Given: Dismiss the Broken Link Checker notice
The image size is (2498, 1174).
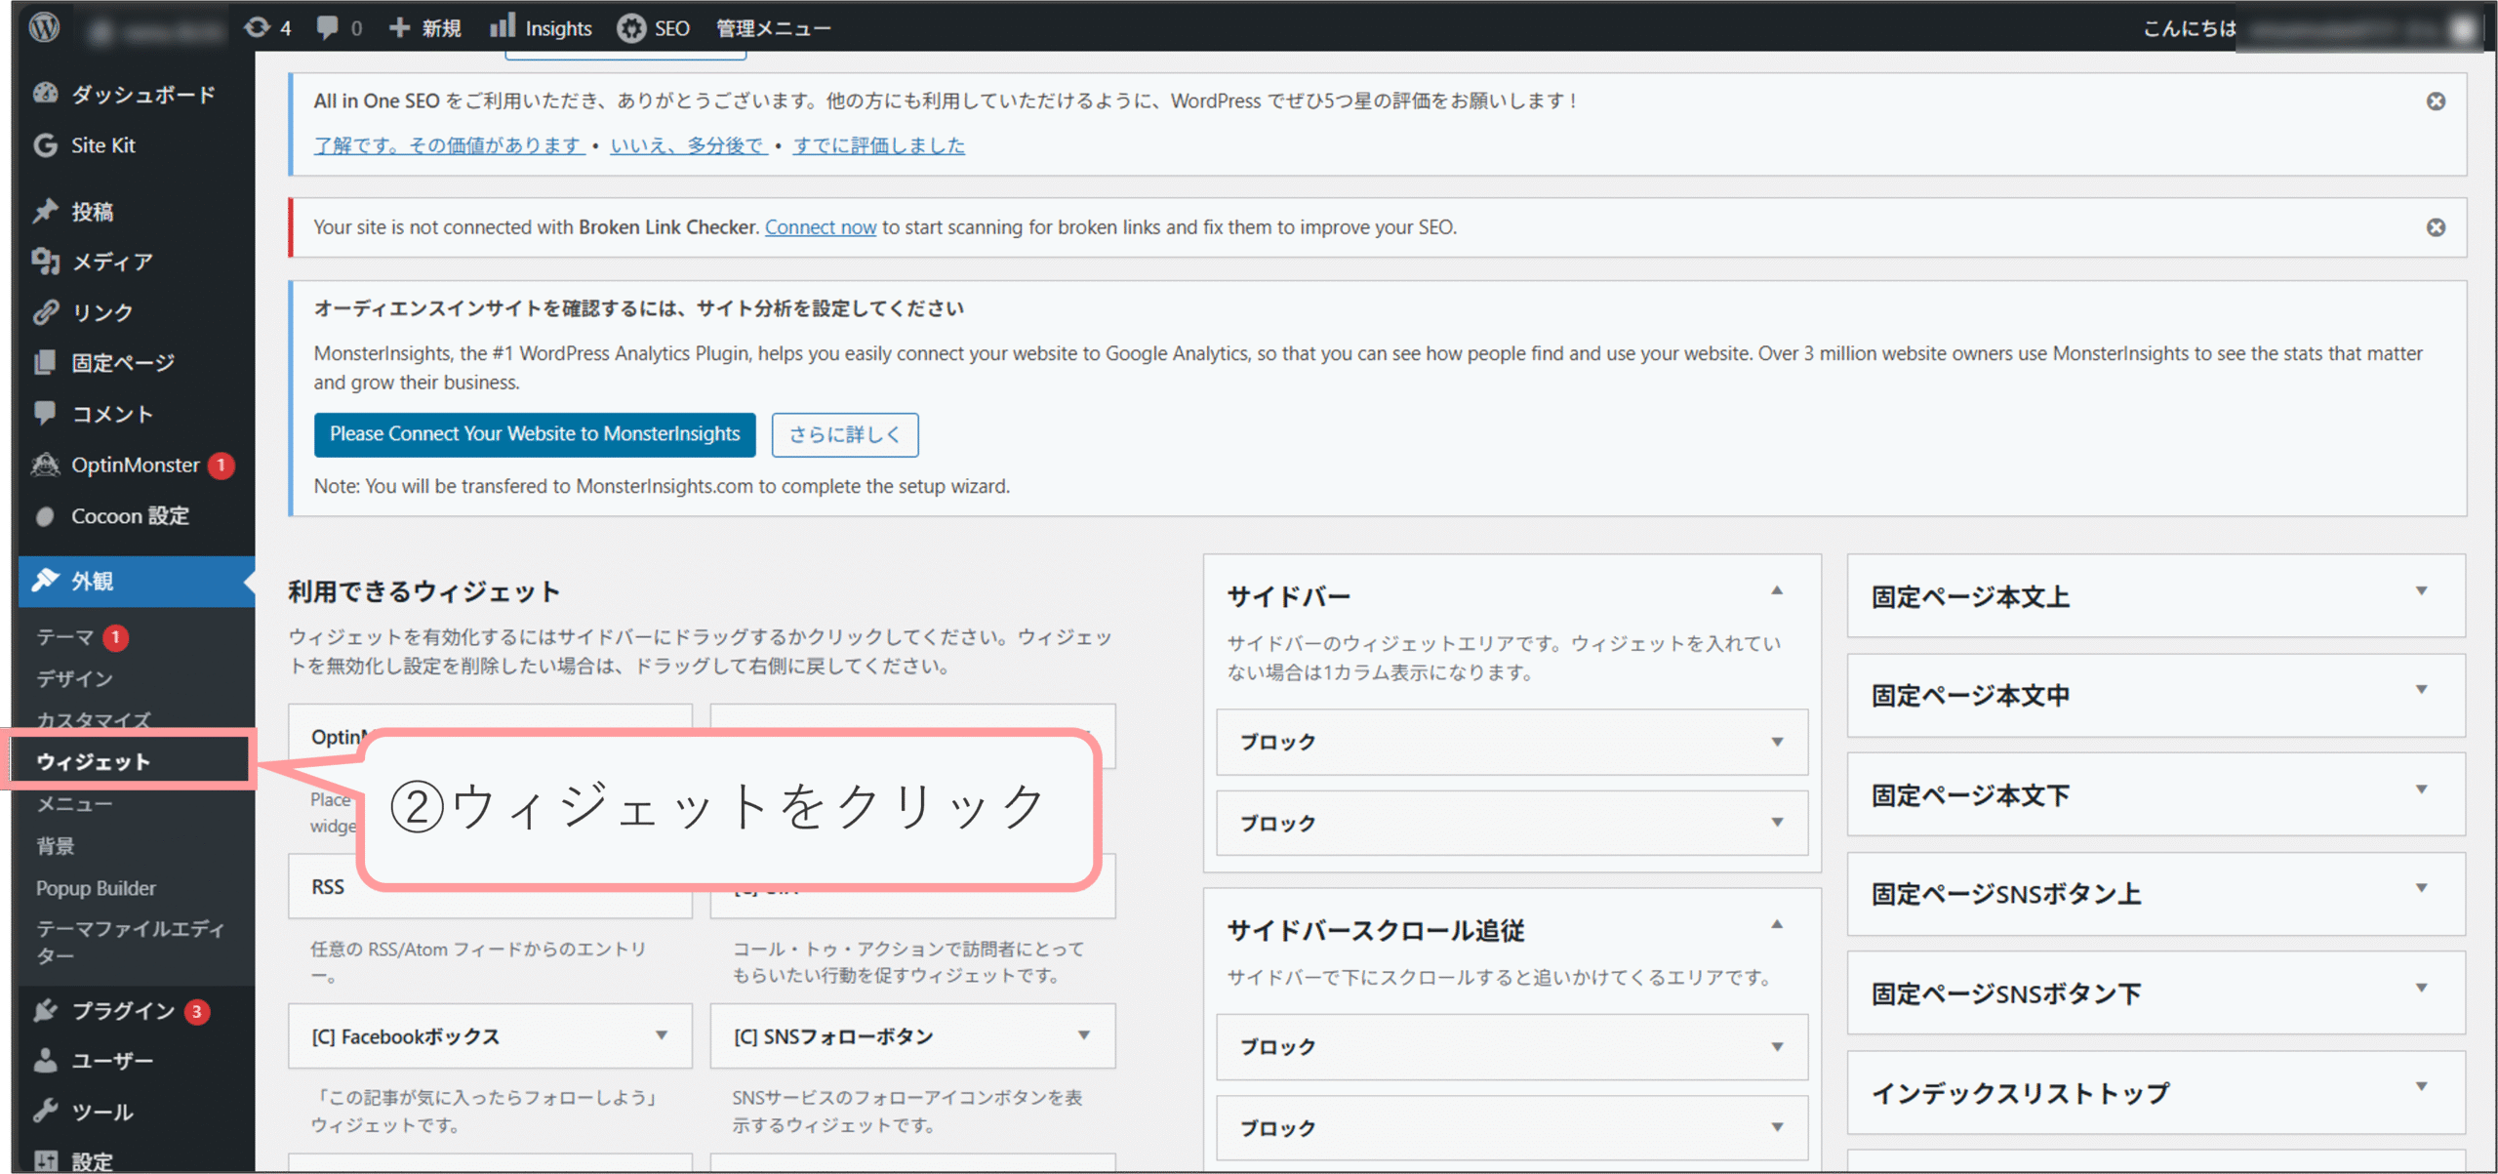Looking at the screenshot, I should click(x=2436, y=227).
